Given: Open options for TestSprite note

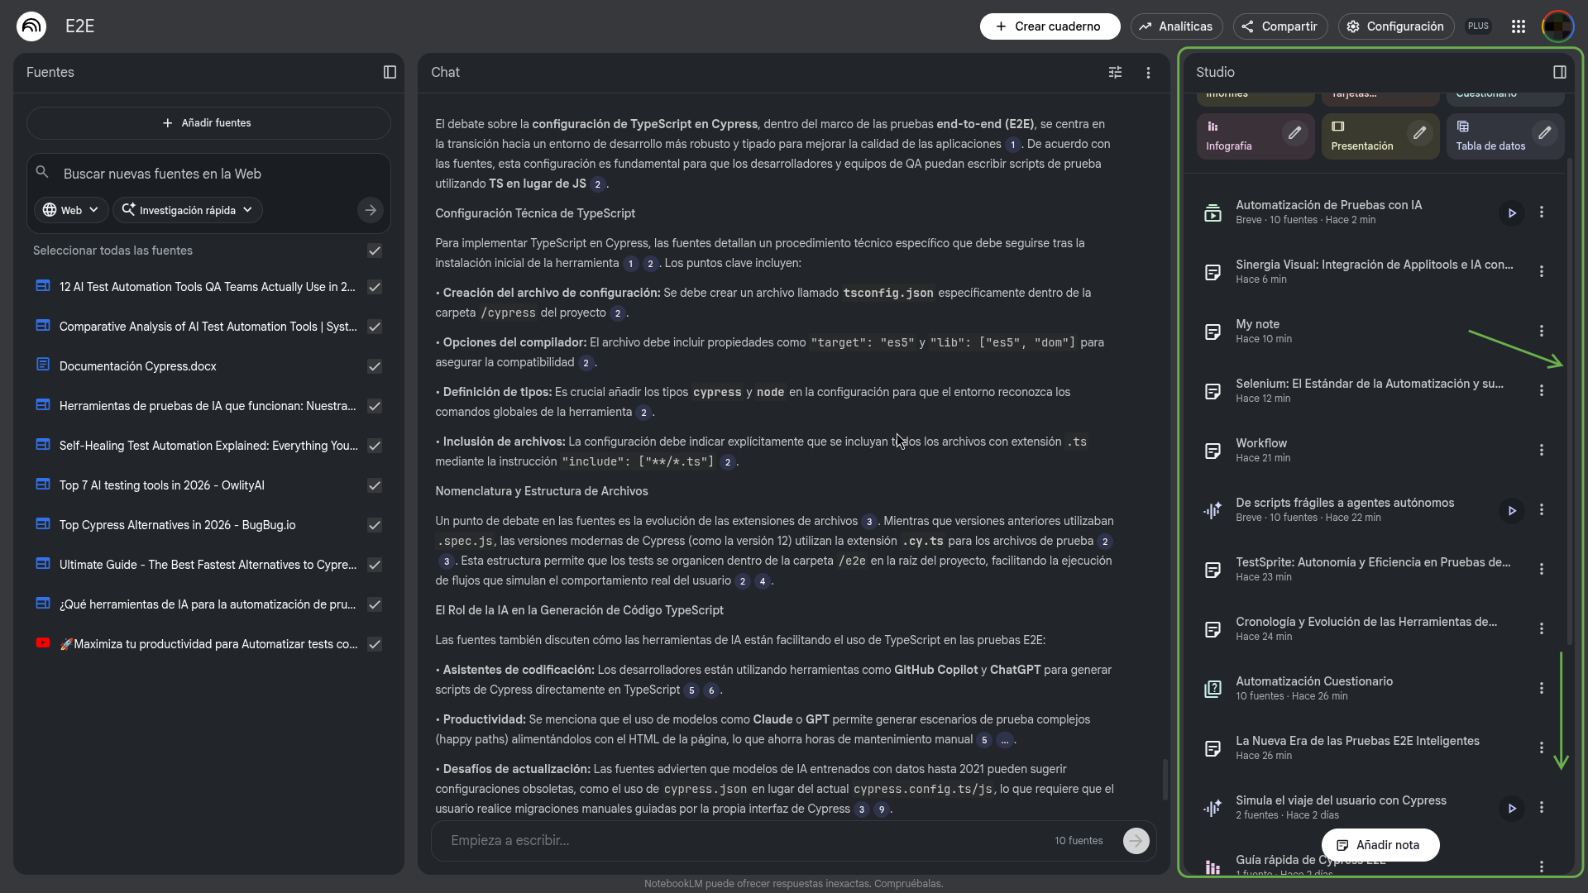Looking at the screenshot, I should [x=1541, y=569].
